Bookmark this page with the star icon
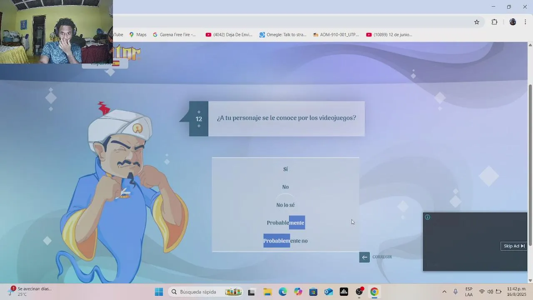The image size is (533, 300). tap(477, 22)
